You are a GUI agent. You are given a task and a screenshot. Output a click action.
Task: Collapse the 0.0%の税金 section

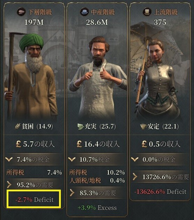[160, 159]
